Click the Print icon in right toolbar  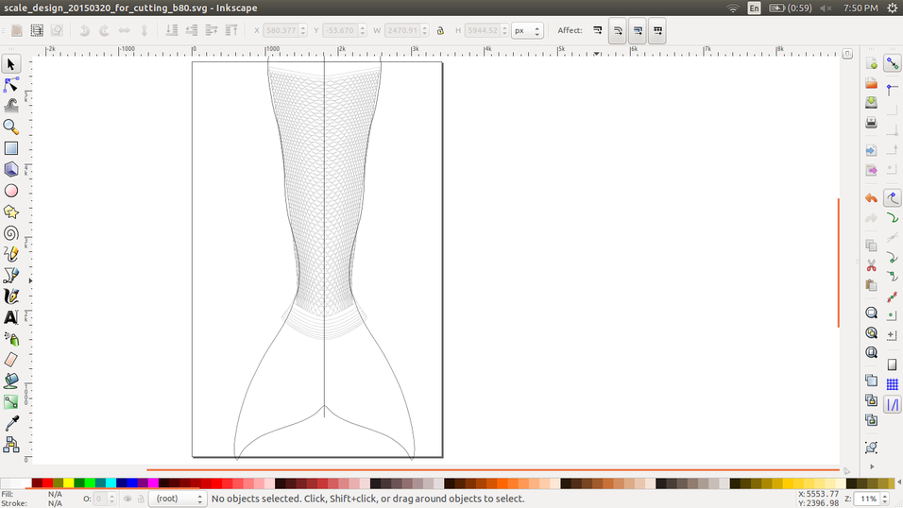click(870, 123)
